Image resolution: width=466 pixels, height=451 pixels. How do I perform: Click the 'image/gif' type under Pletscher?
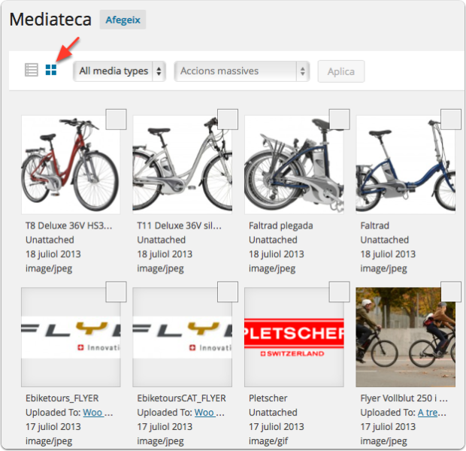[268, 441]
